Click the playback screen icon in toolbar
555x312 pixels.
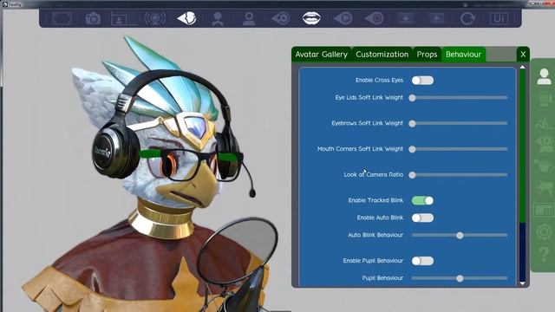click(437, 18)
